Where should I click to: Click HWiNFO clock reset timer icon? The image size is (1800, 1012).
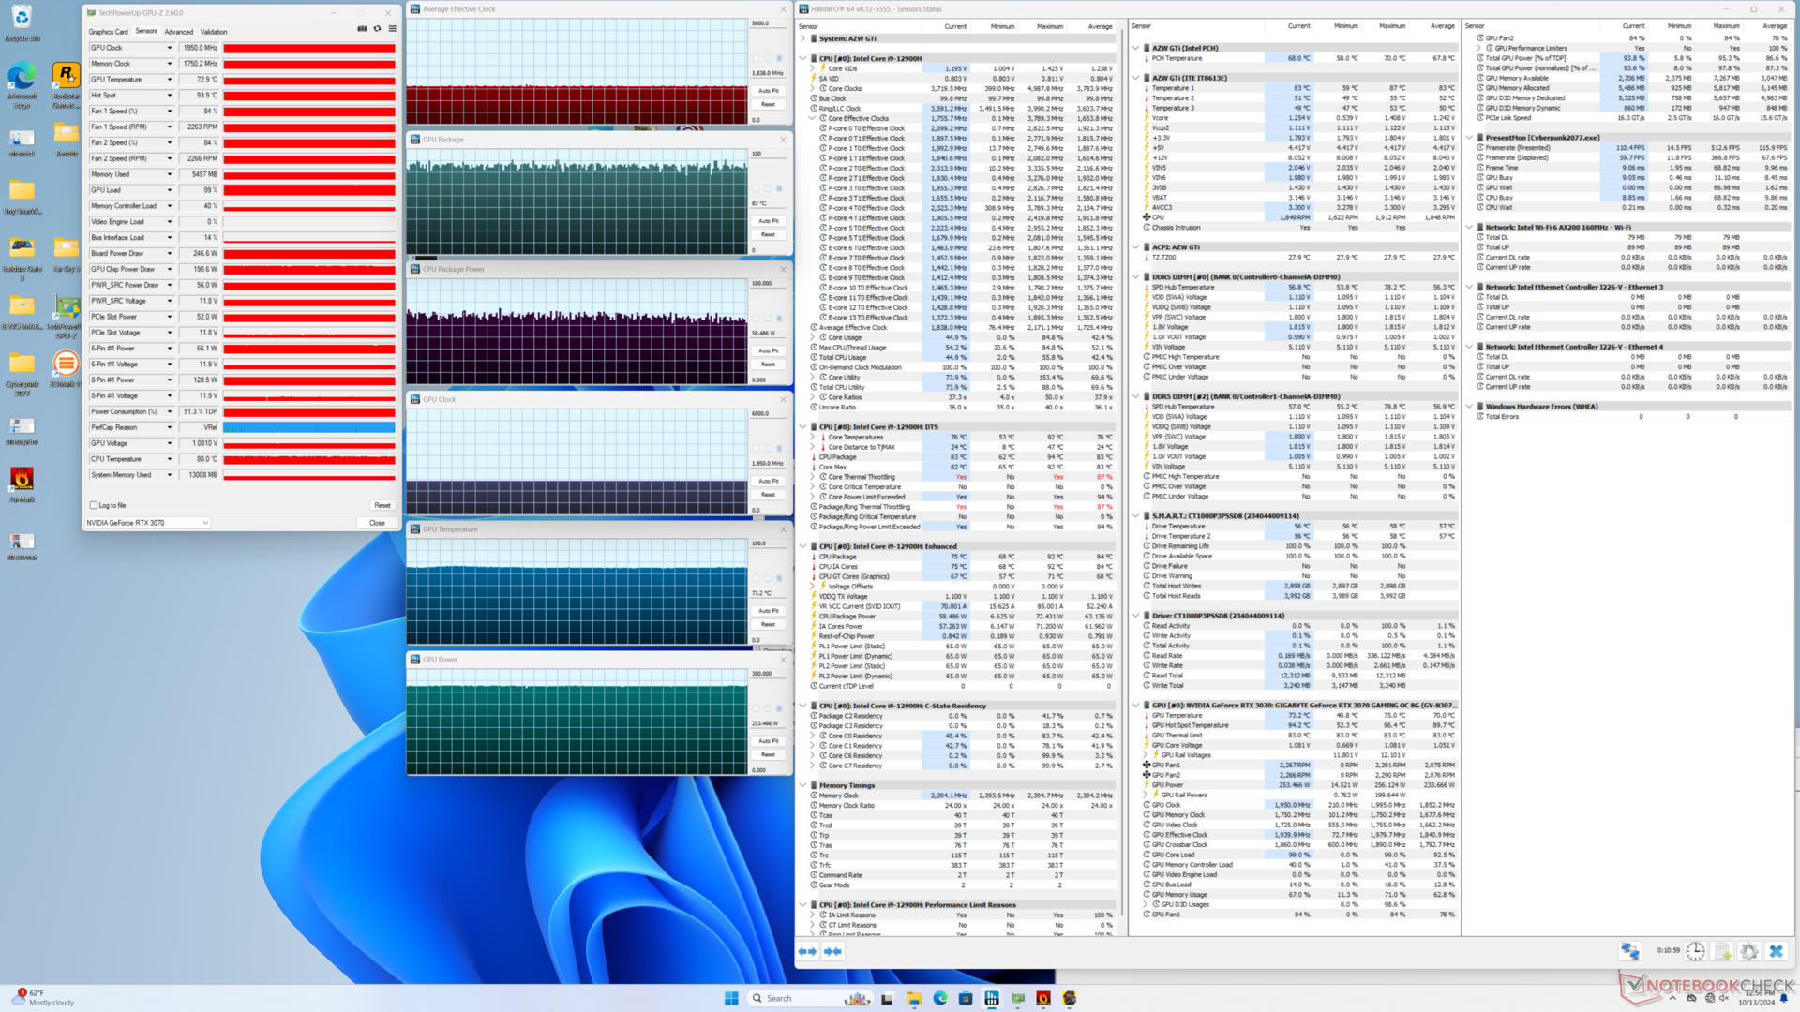1695,951
